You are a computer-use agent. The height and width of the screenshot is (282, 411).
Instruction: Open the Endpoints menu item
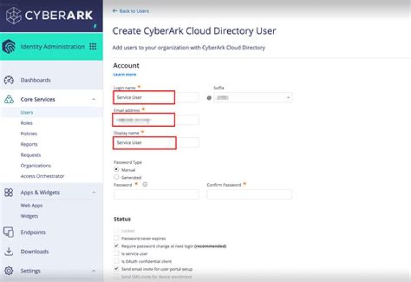click(x=33, y=232)
